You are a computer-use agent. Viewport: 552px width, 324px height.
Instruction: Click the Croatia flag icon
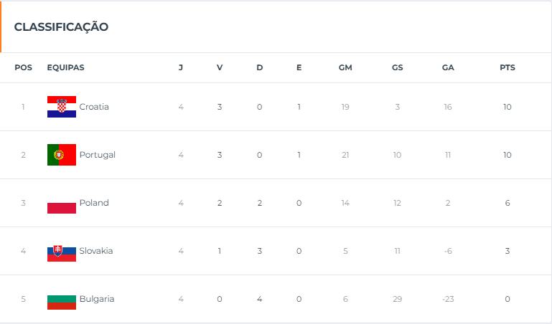pyautogui.click(x=62, y=107)
